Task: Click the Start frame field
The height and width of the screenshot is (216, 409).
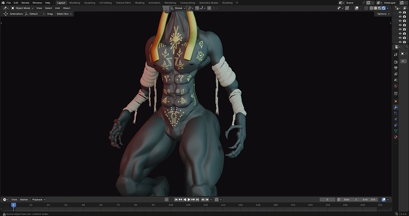Action: (350, 199)
